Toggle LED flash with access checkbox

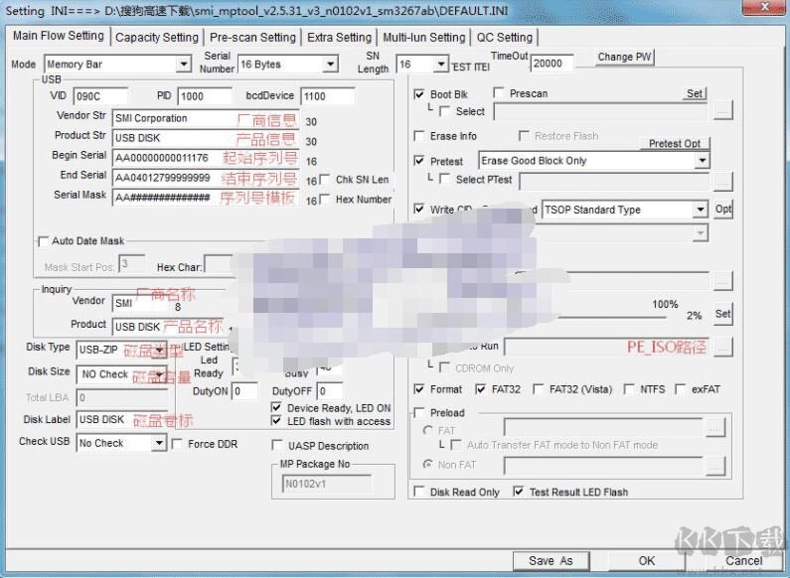coord(276,421)
